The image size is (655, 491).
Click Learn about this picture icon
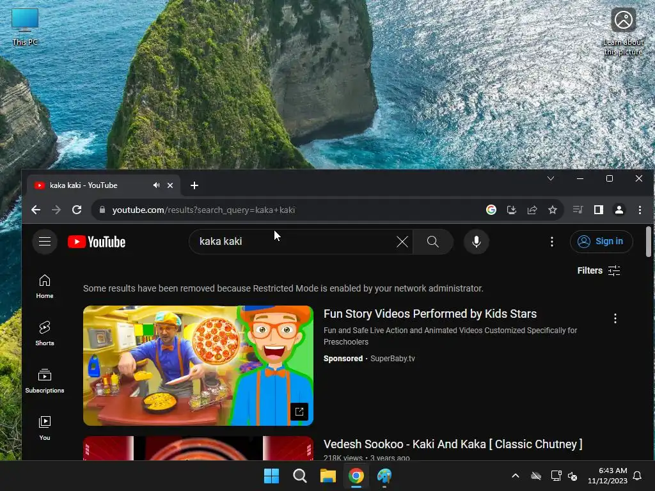623,32
